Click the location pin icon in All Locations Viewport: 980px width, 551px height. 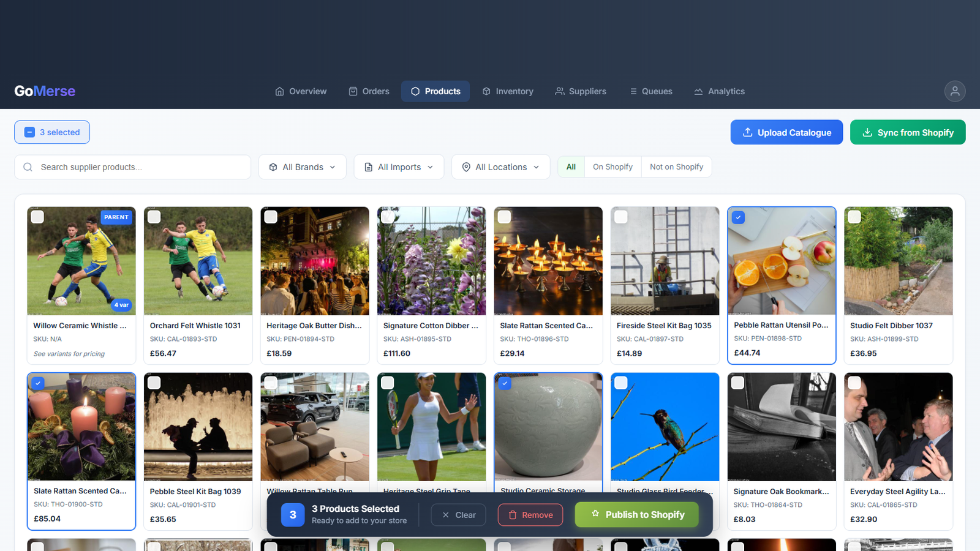click(466, 167)
